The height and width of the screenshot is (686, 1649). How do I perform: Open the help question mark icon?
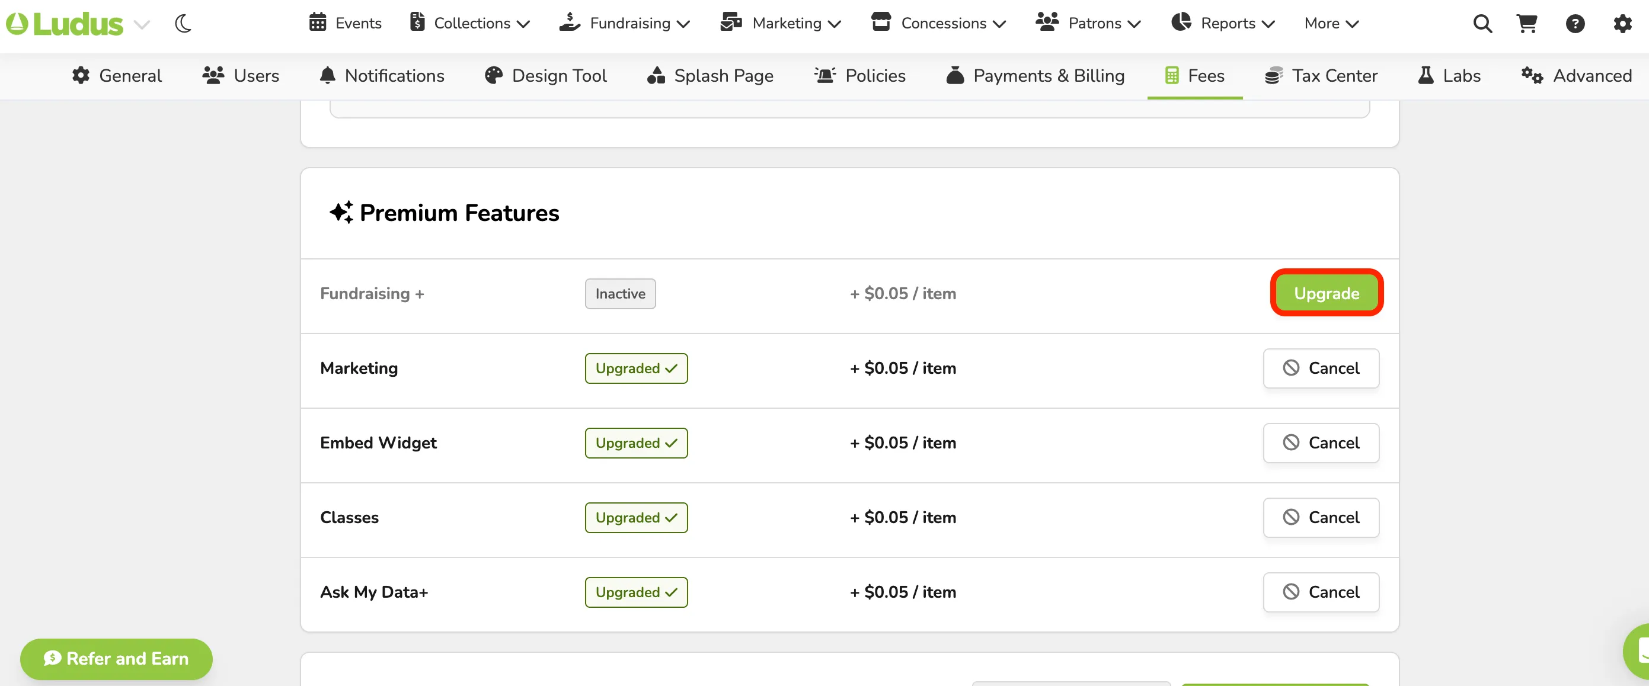pos(1575,24)
